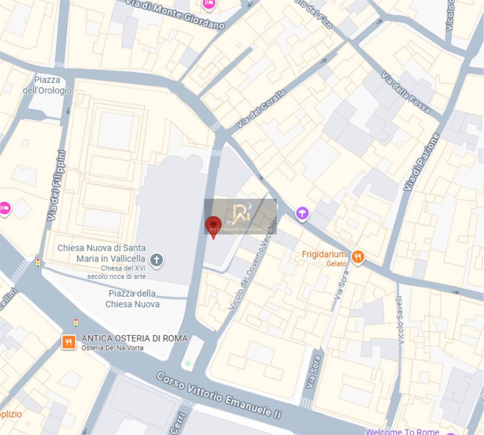Image resolution: width=484 pixels, height=435 pixels.
Task: Select the Frigidarium Gelato restaurant icon
Action: (x=358, y=257)
